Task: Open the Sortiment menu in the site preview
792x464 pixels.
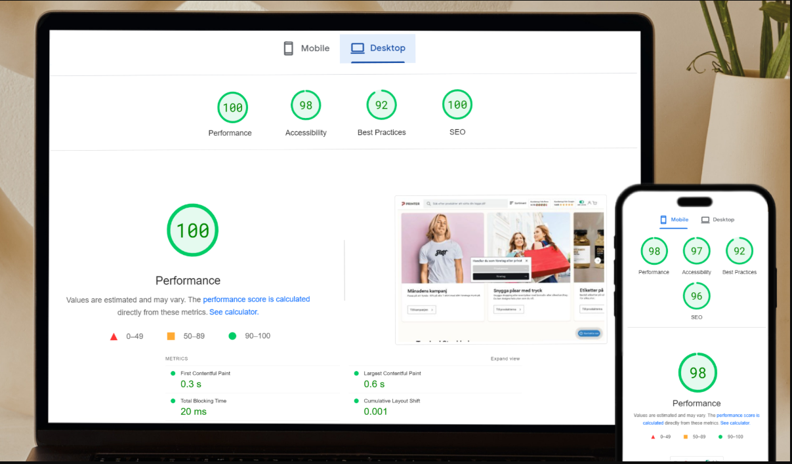Action: [518, 203]
